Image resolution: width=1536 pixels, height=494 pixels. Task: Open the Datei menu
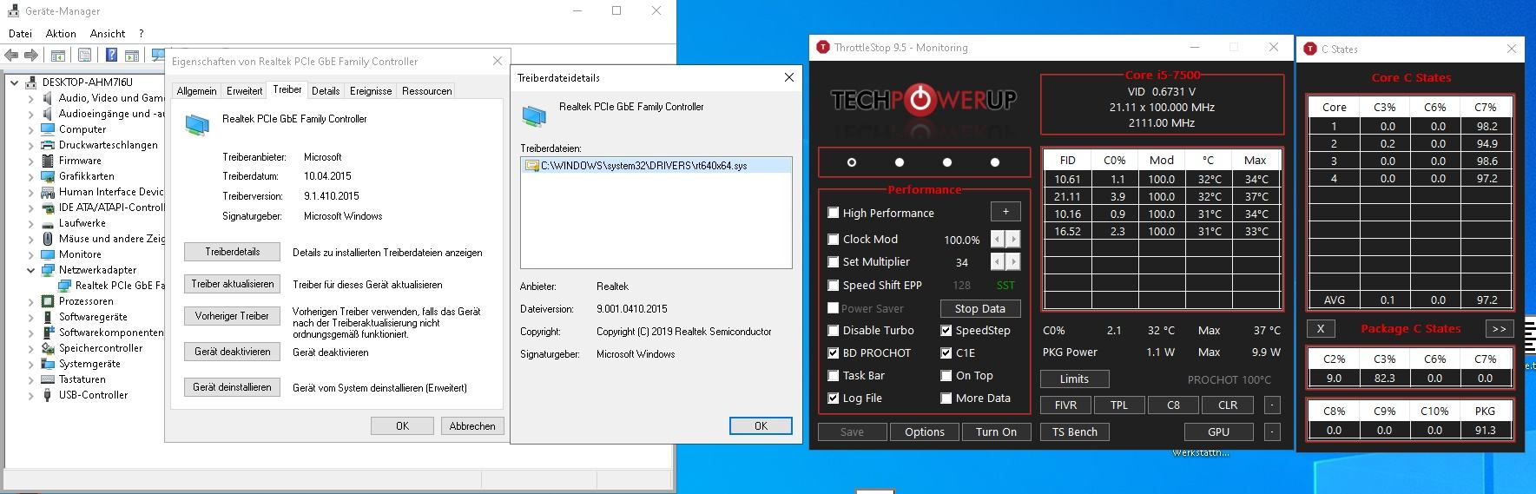20,33
